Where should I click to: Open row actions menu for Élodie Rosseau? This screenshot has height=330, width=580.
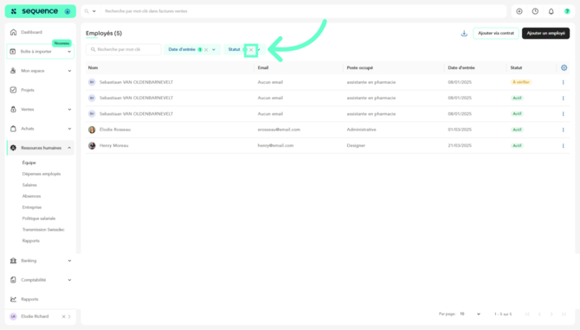click(563, 130)
